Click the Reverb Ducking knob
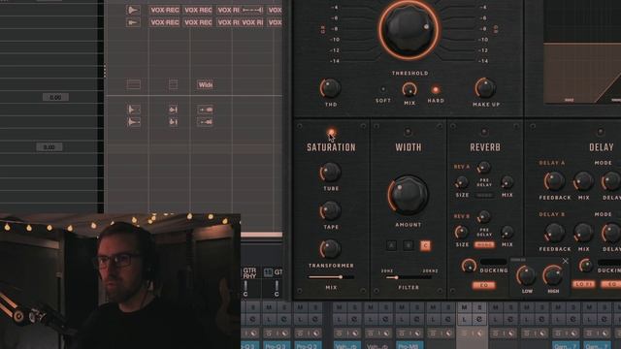Viewport: 621px width, 349px height. pos(469,266)
